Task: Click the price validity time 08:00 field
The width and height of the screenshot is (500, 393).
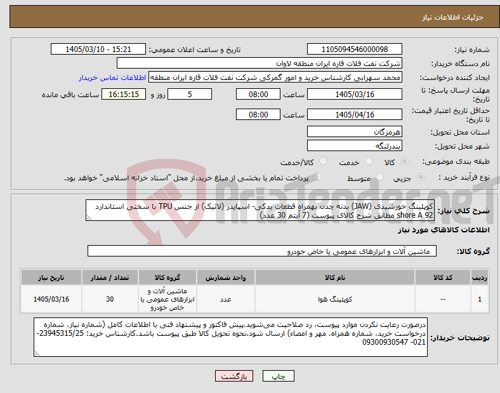Action: 258,114
